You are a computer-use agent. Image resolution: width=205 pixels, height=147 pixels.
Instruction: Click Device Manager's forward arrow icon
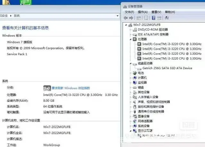pos(131,18)
